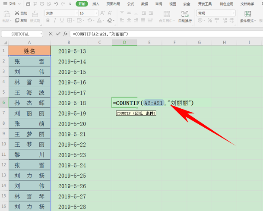Open the 视图 tab

(x=173, y=4)
